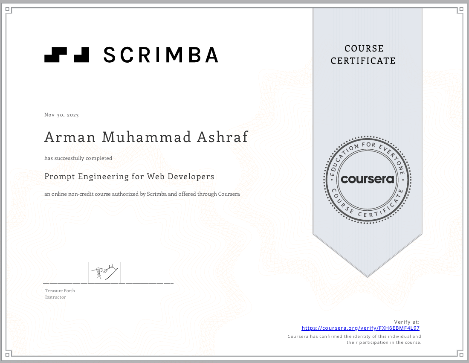Click the top-right corner ornament square
The width and height of the screenshot is (469, 363).
click(x=460, y=10)
